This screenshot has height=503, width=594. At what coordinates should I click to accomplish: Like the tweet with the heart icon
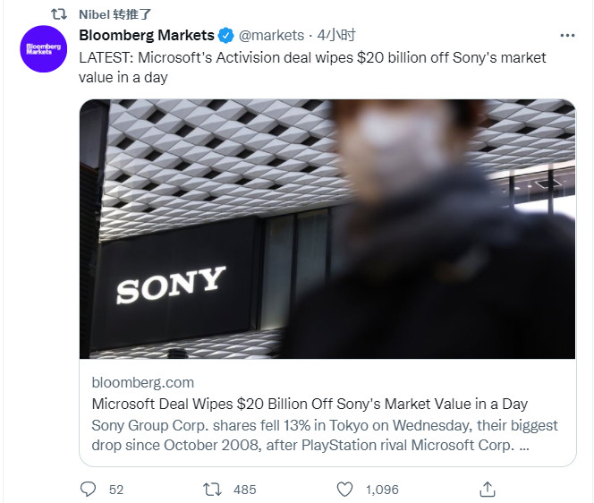click(x=345, y=489)
